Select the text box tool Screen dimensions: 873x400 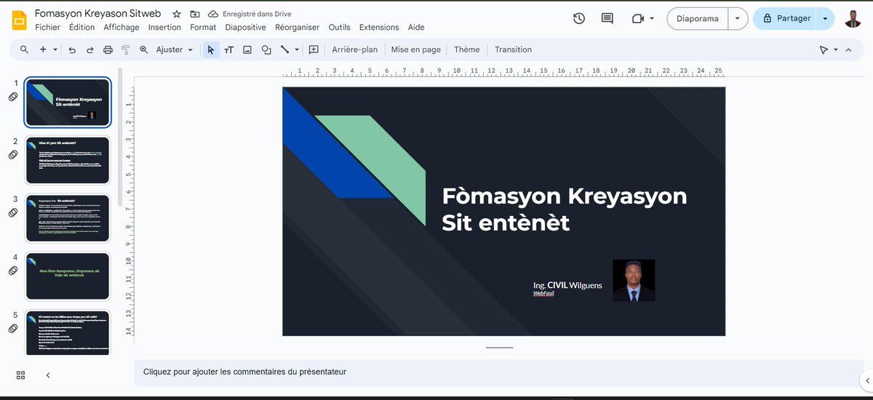[229, 49]
